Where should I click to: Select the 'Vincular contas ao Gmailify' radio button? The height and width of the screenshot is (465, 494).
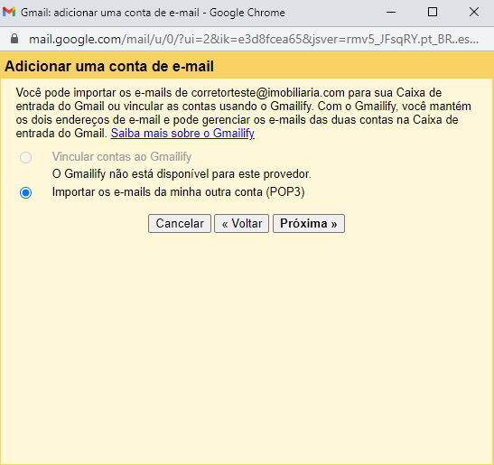click(x=25, y=157)
